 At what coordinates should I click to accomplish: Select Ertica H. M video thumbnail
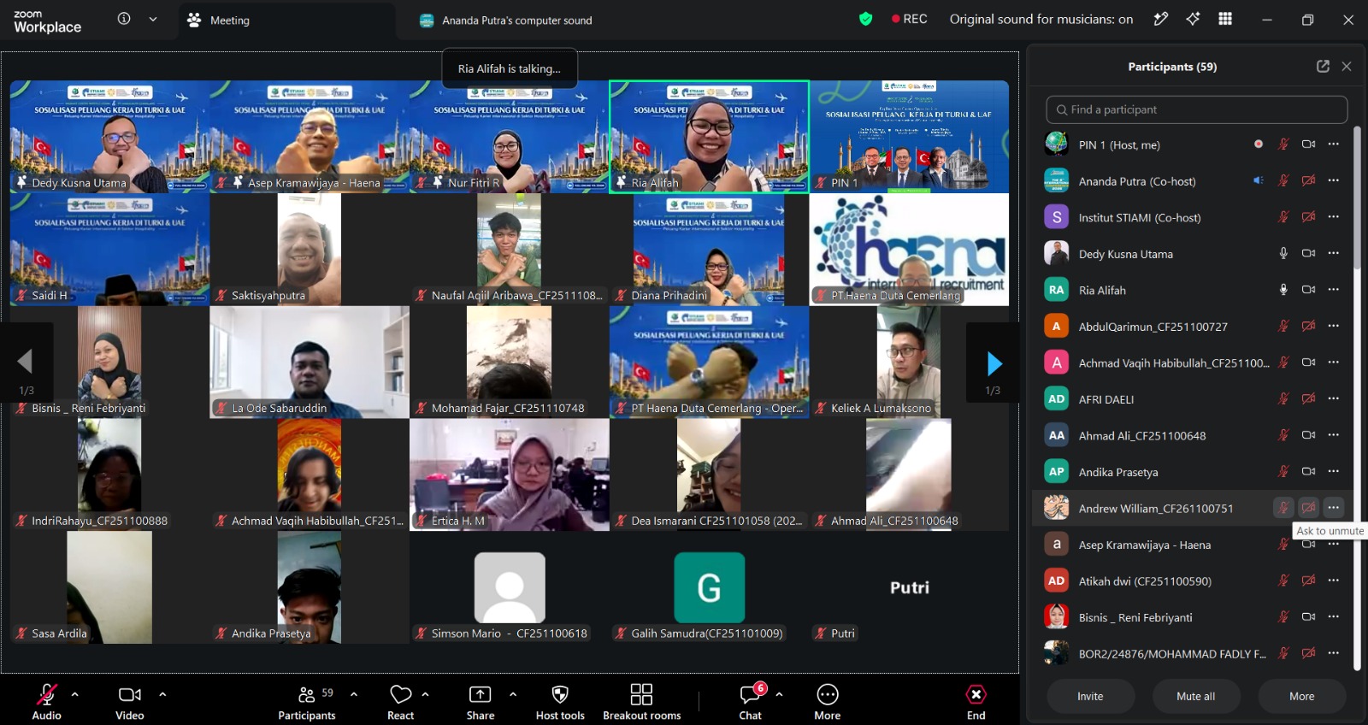click(510, 474)
